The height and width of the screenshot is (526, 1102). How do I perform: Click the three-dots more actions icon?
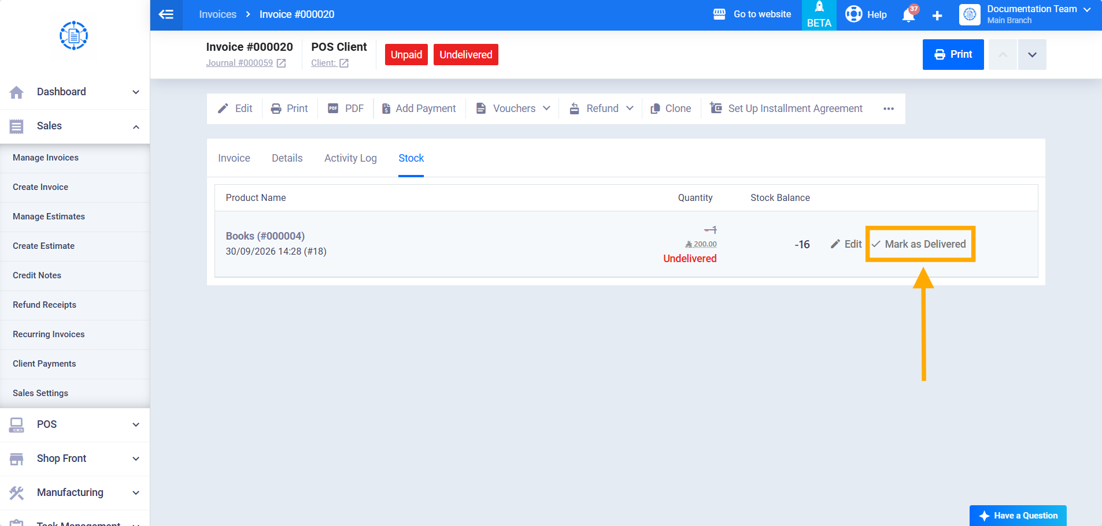click(889, 109)
